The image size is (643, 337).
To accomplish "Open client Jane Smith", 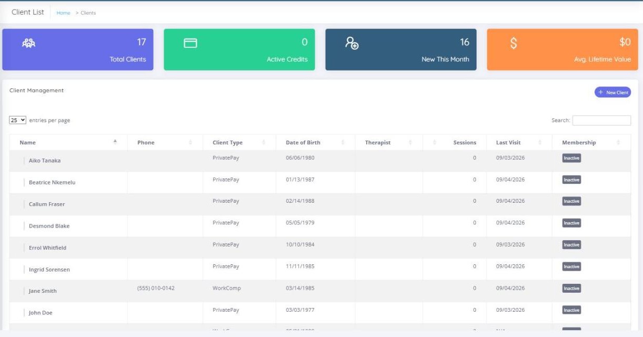I will [x=43, y=291].
